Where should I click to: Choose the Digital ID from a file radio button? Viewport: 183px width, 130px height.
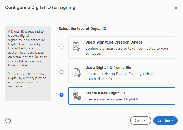point(61,72)
